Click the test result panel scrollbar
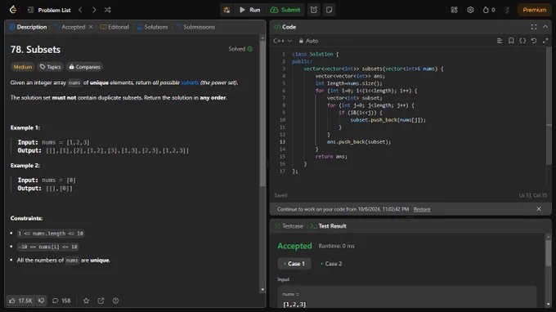This screenshot has height=312, width=556. pyautogui.click(x=548, y=253)
